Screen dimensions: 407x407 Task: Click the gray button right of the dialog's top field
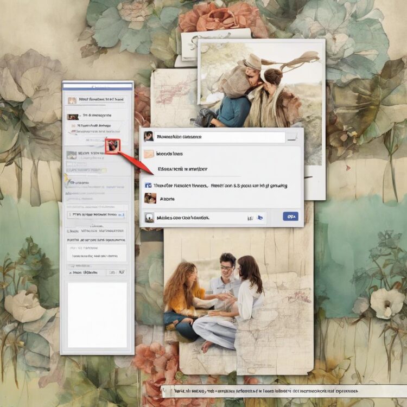click(x=292, y=137)
